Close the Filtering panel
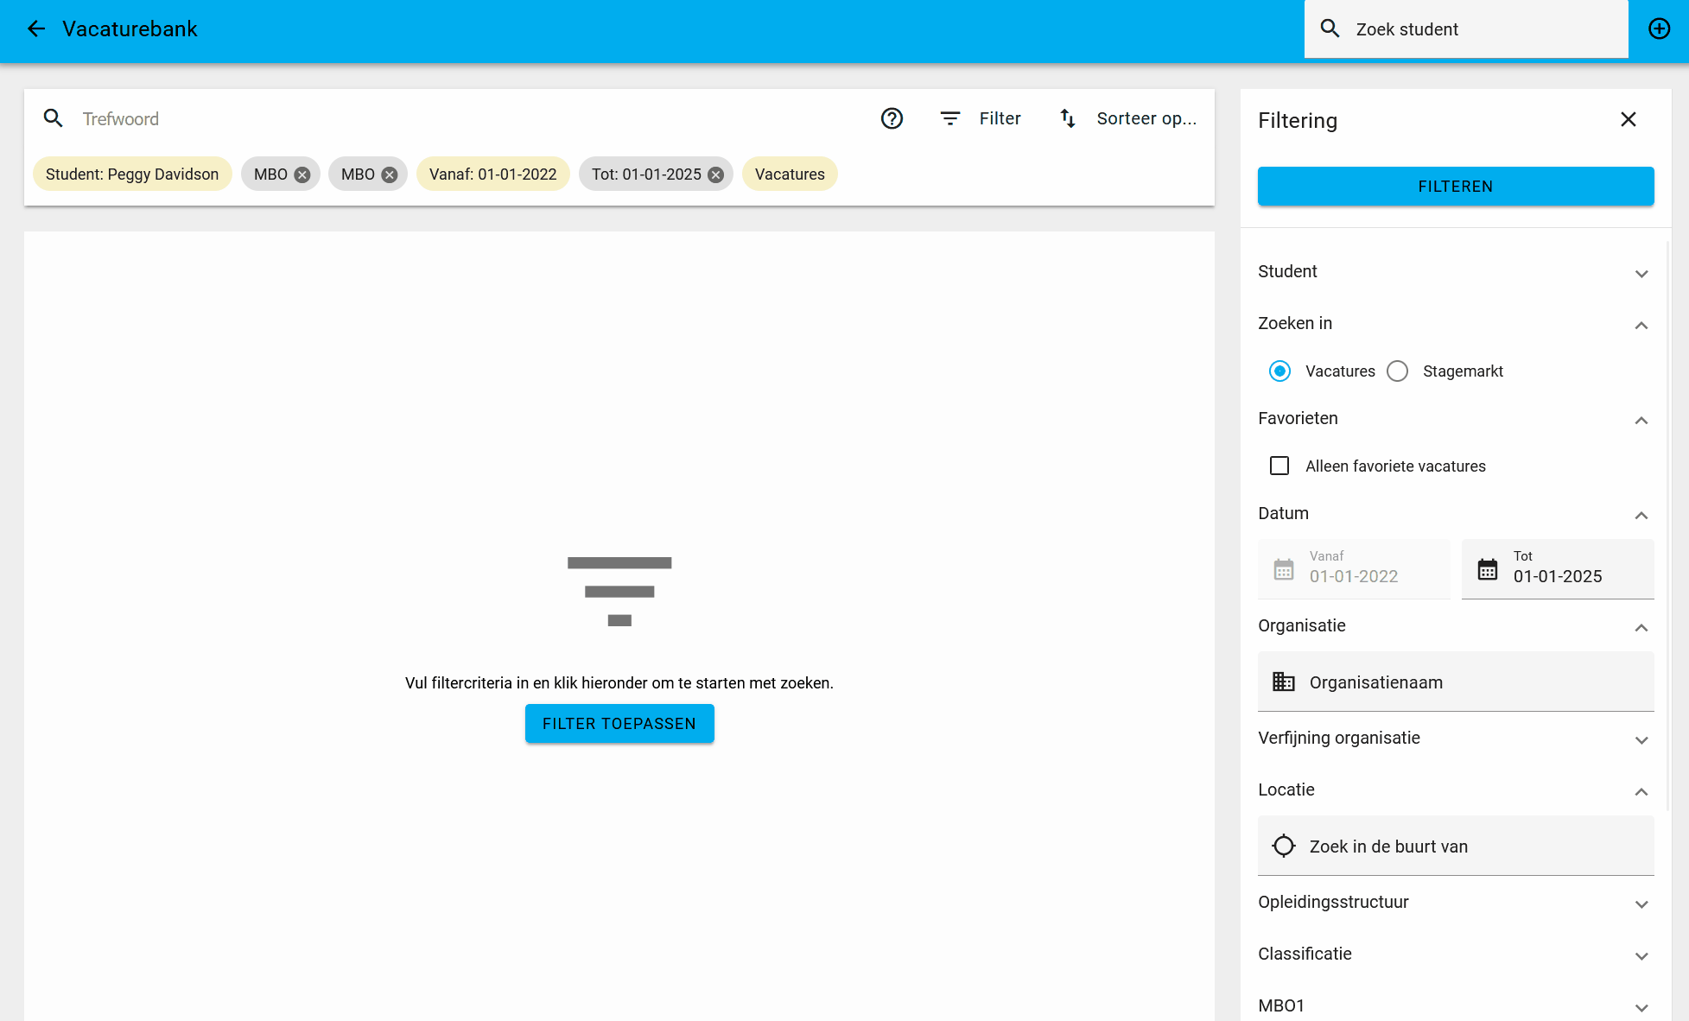The height and width of the screenshot is (1021, 1689). 1629,119
